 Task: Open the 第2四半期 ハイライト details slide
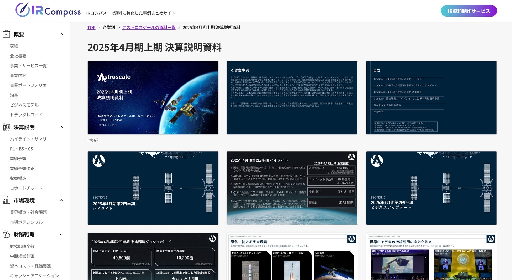[x=292, y=188]
